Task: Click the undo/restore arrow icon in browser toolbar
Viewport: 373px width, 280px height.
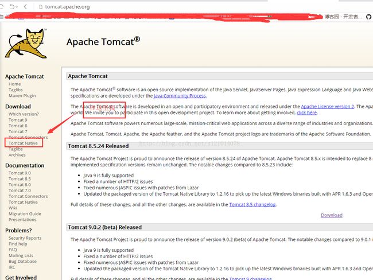Action: tap(13, 7)
